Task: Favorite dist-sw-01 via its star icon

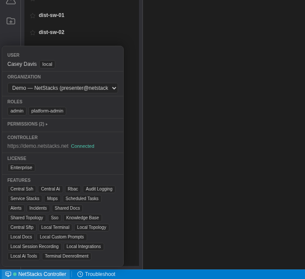Action: click(x=33, y=16)
